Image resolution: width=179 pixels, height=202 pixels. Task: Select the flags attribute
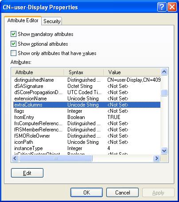point(87,111)
